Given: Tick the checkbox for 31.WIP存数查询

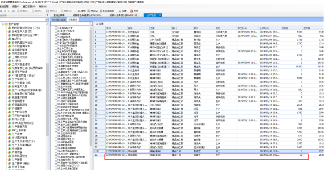Looking at the screenshot, I should click(x=56, y=116).
